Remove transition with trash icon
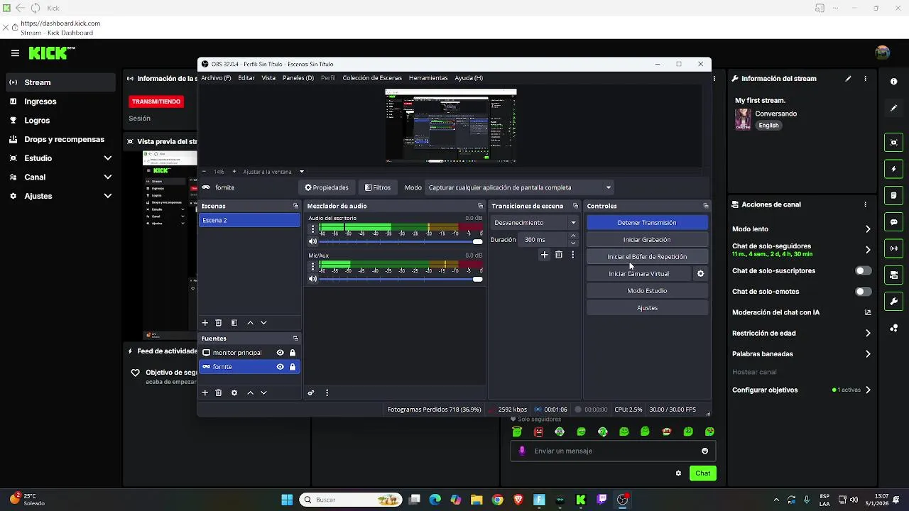 559,255
